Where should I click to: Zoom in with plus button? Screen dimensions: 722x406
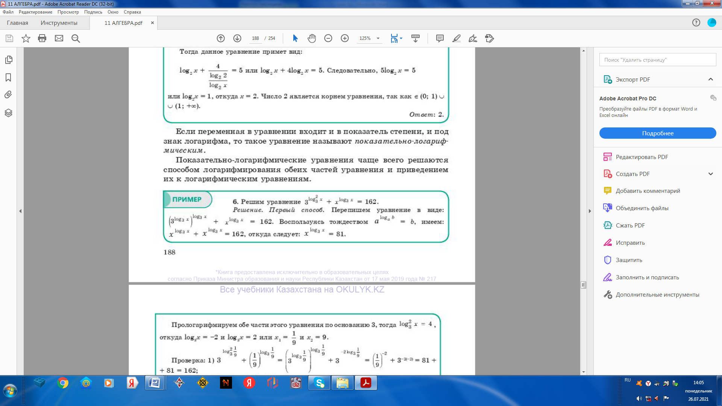pyautogui.click(x=344, y=38)
